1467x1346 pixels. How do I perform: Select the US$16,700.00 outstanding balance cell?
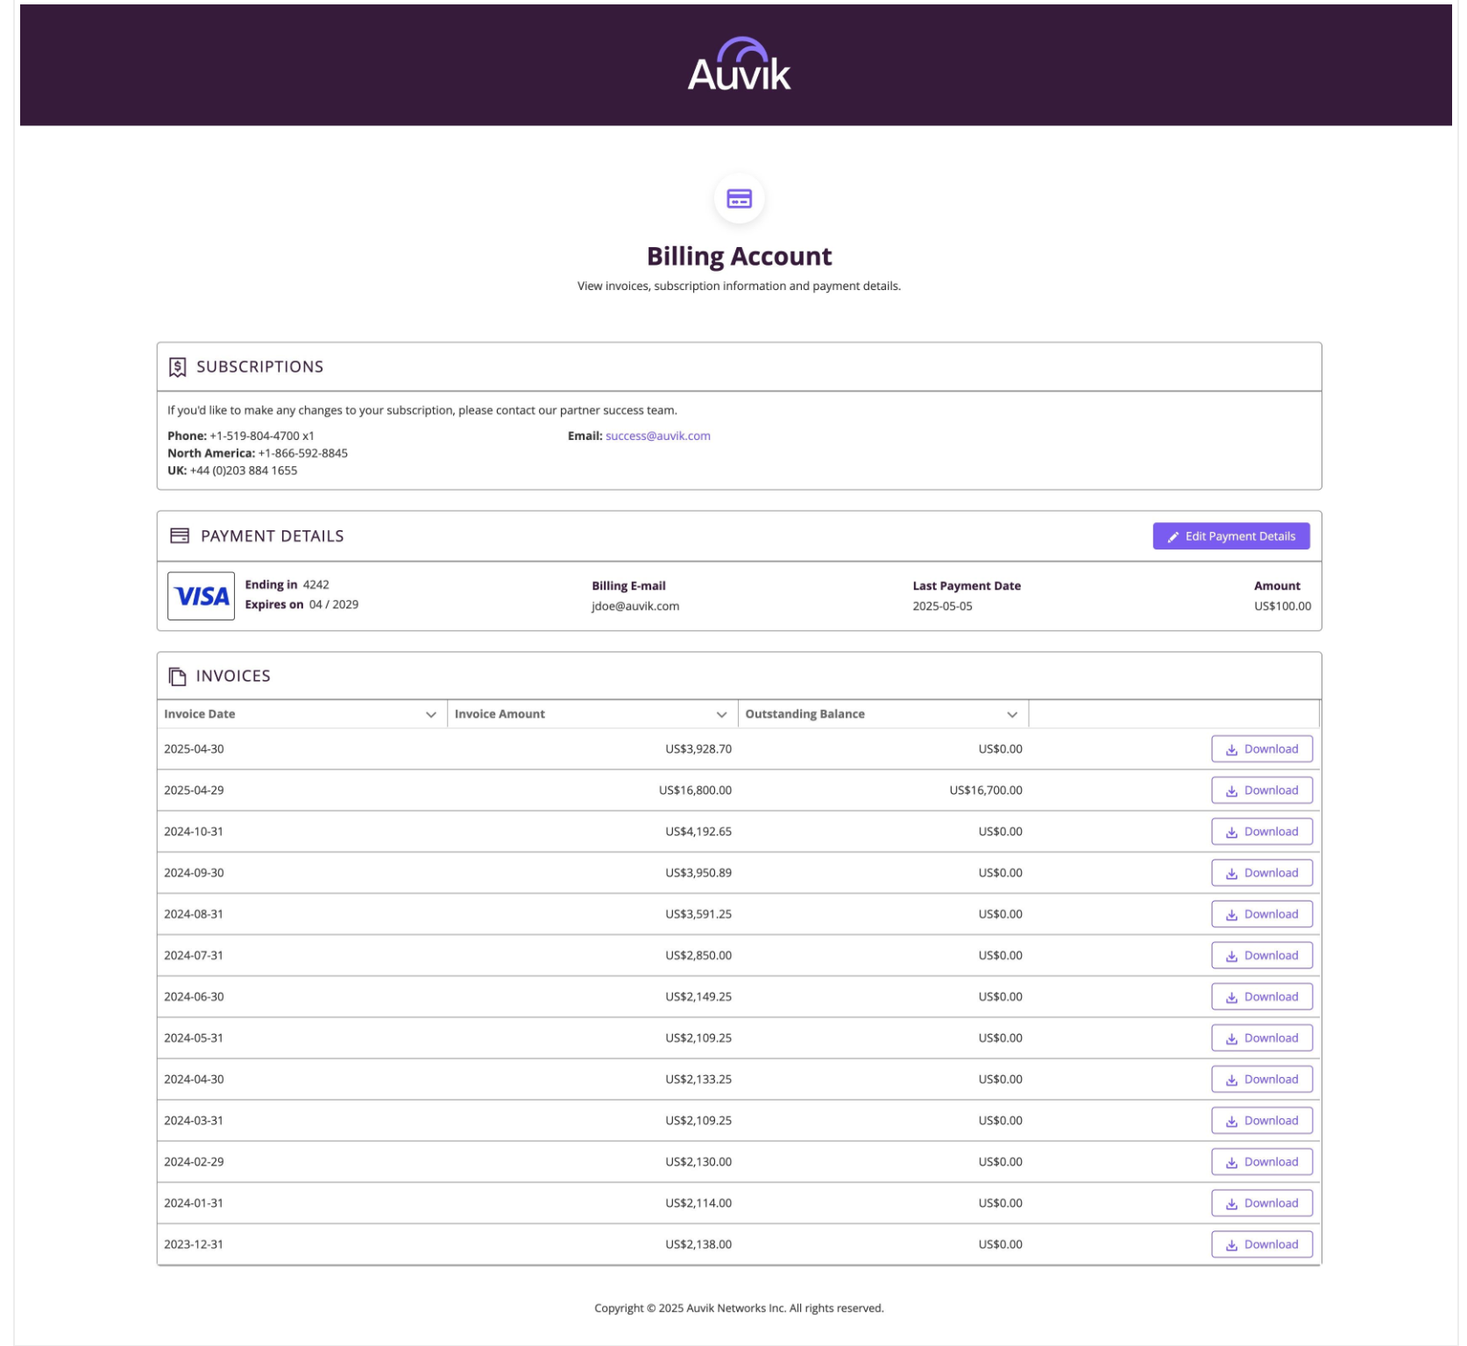[x=986, y=790]
